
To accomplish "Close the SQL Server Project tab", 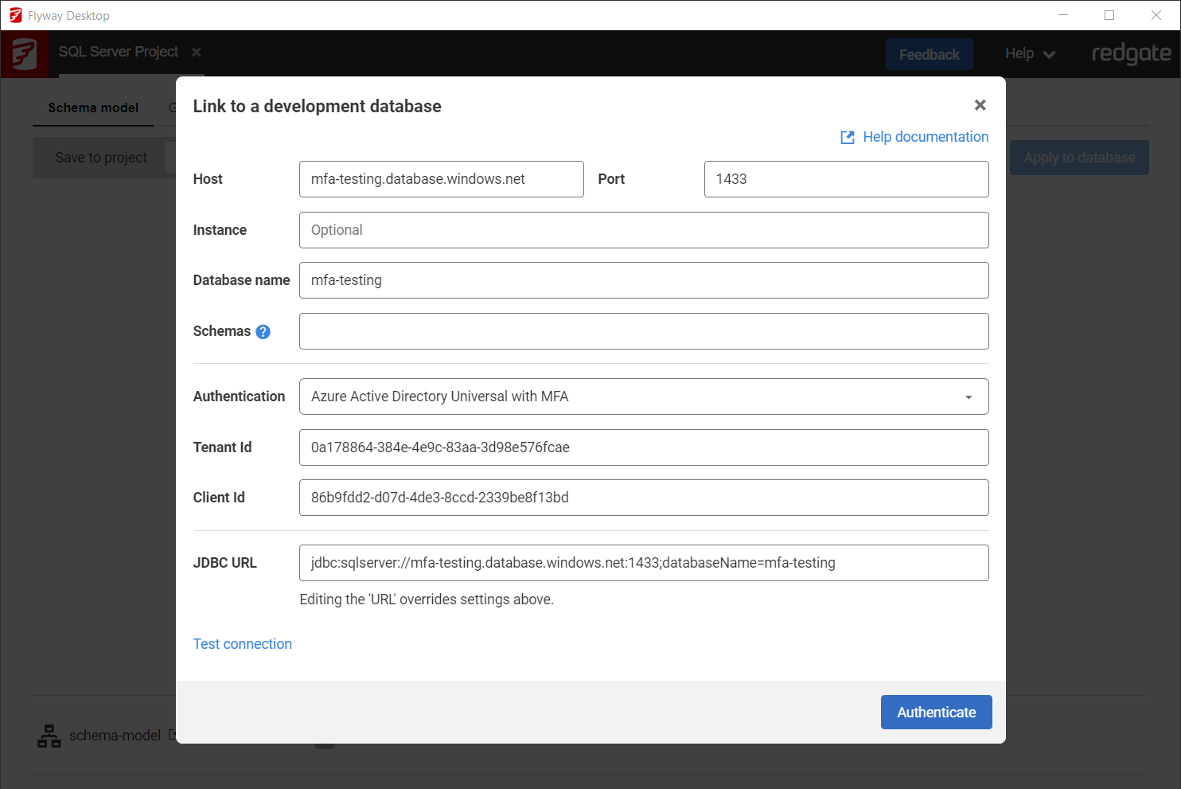I will (197, 52).
